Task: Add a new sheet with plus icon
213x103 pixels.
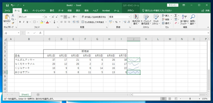Action: coord(38,94)
